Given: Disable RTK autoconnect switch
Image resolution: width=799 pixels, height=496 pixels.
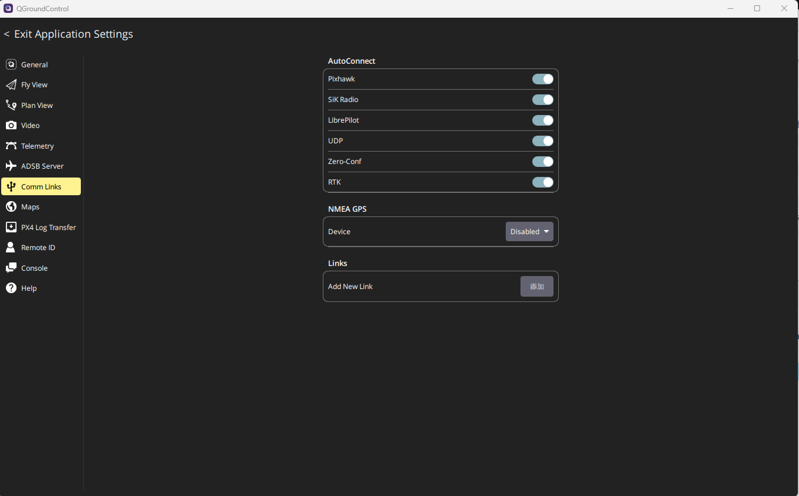Looking at the screenshot, I should (x=543, y=182).
